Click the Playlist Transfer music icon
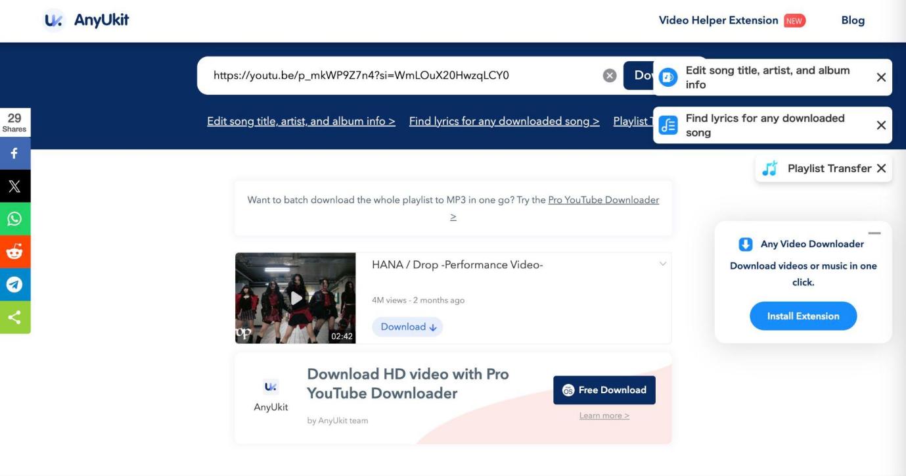906x476 pixels. pos(770,168)
